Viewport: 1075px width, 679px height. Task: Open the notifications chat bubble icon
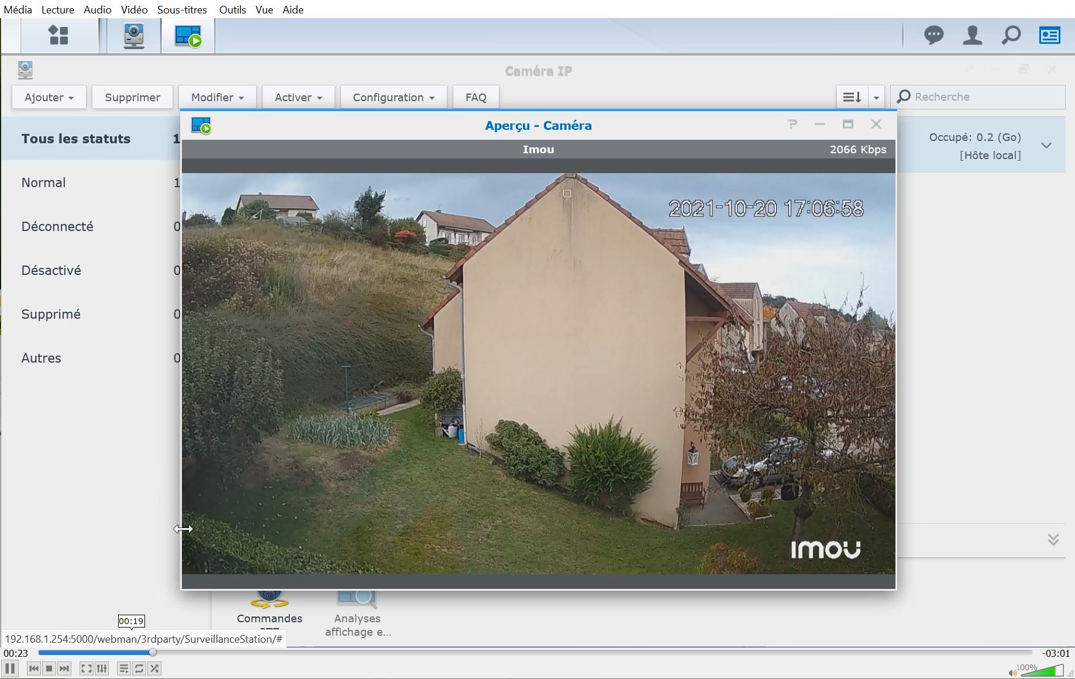pyautogui.click(x=934, y=35)
